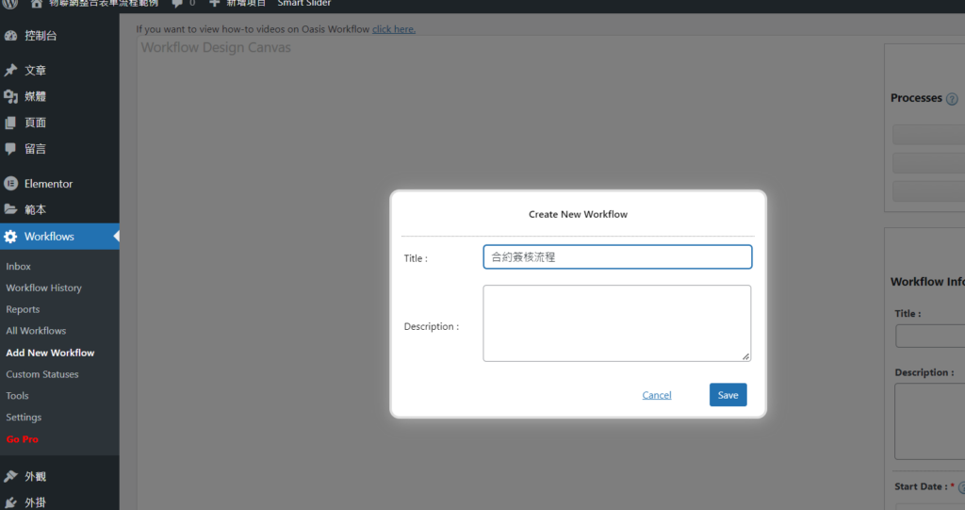Open the 控制台 dashboard icon
The width and height of the screenshot is (965, 510).
[x=10, y=36]
